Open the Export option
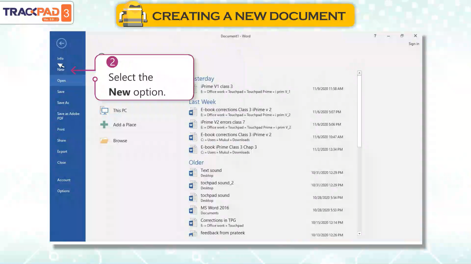 62,152
